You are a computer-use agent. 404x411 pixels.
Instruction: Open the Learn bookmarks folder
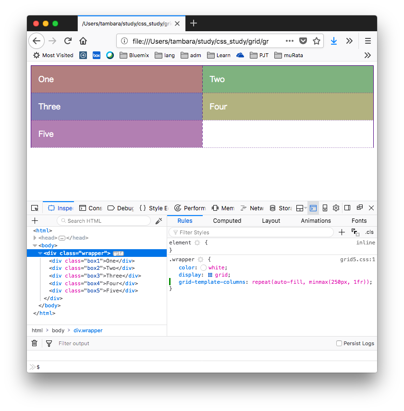219,55
